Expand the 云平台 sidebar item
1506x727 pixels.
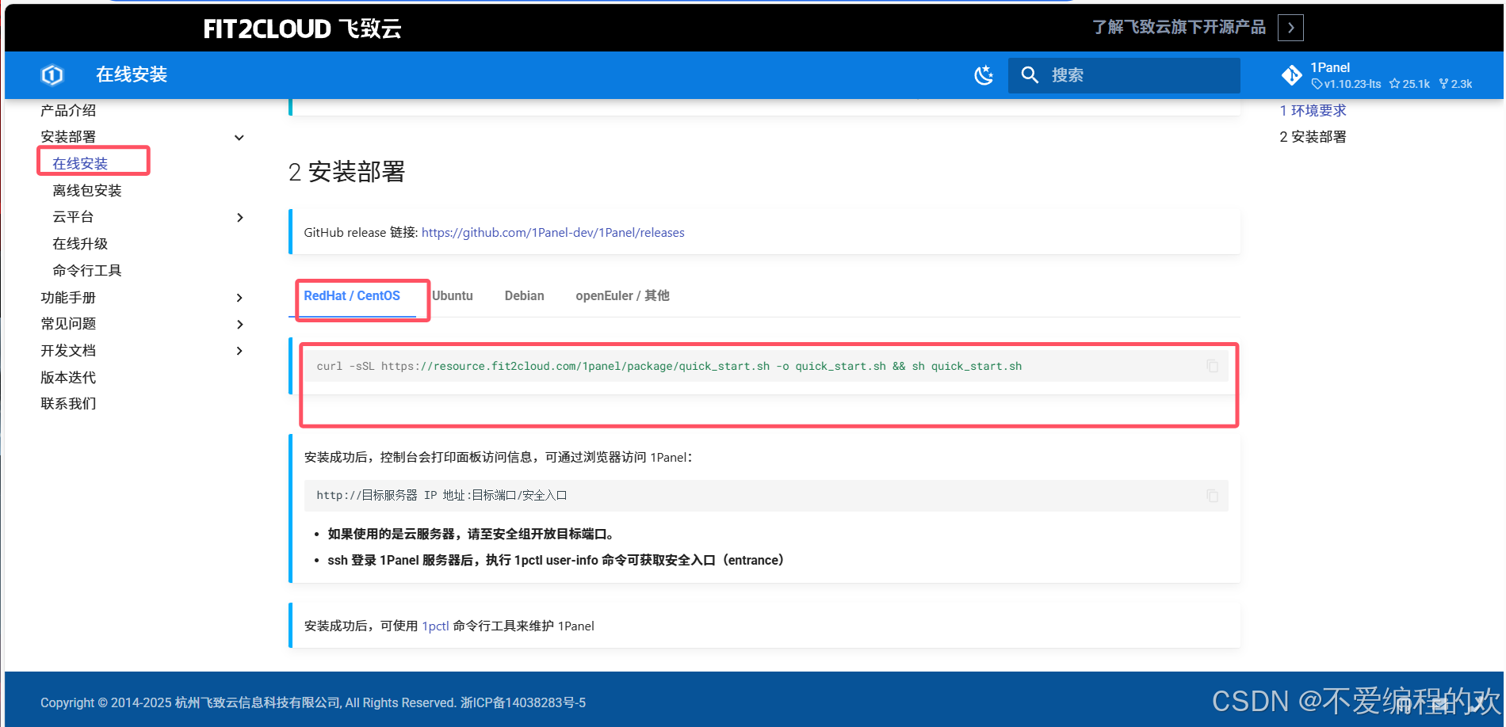tap(239, 217)
